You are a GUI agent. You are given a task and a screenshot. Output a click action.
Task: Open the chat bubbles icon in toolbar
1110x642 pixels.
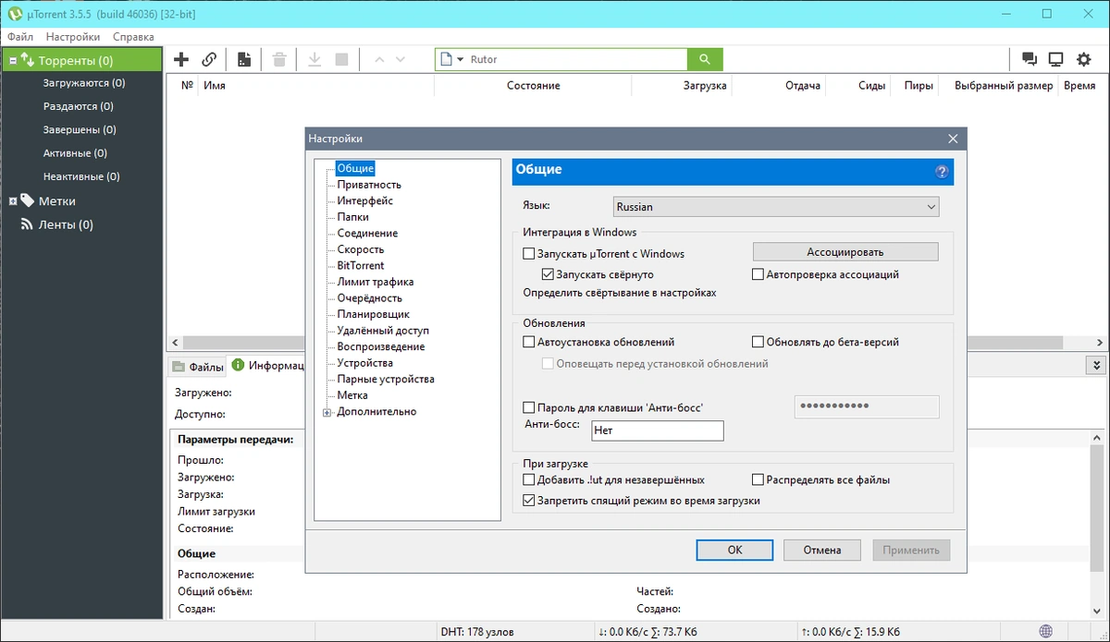tap(1029, 59)
